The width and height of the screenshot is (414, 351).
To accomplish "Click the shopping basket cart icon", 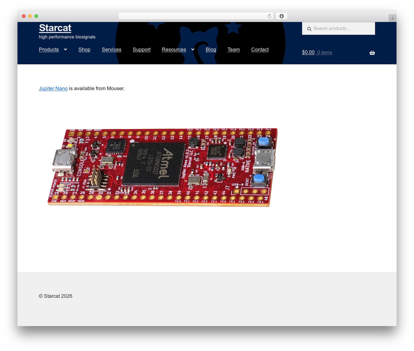I will coord(372,52).
